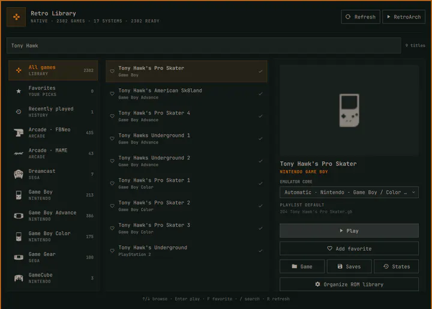Open the States button
The width and height of the screenshot is (432, 309).
396,266
